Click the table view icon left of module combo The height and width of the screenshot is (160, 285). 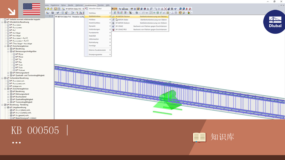click(59, 9)
